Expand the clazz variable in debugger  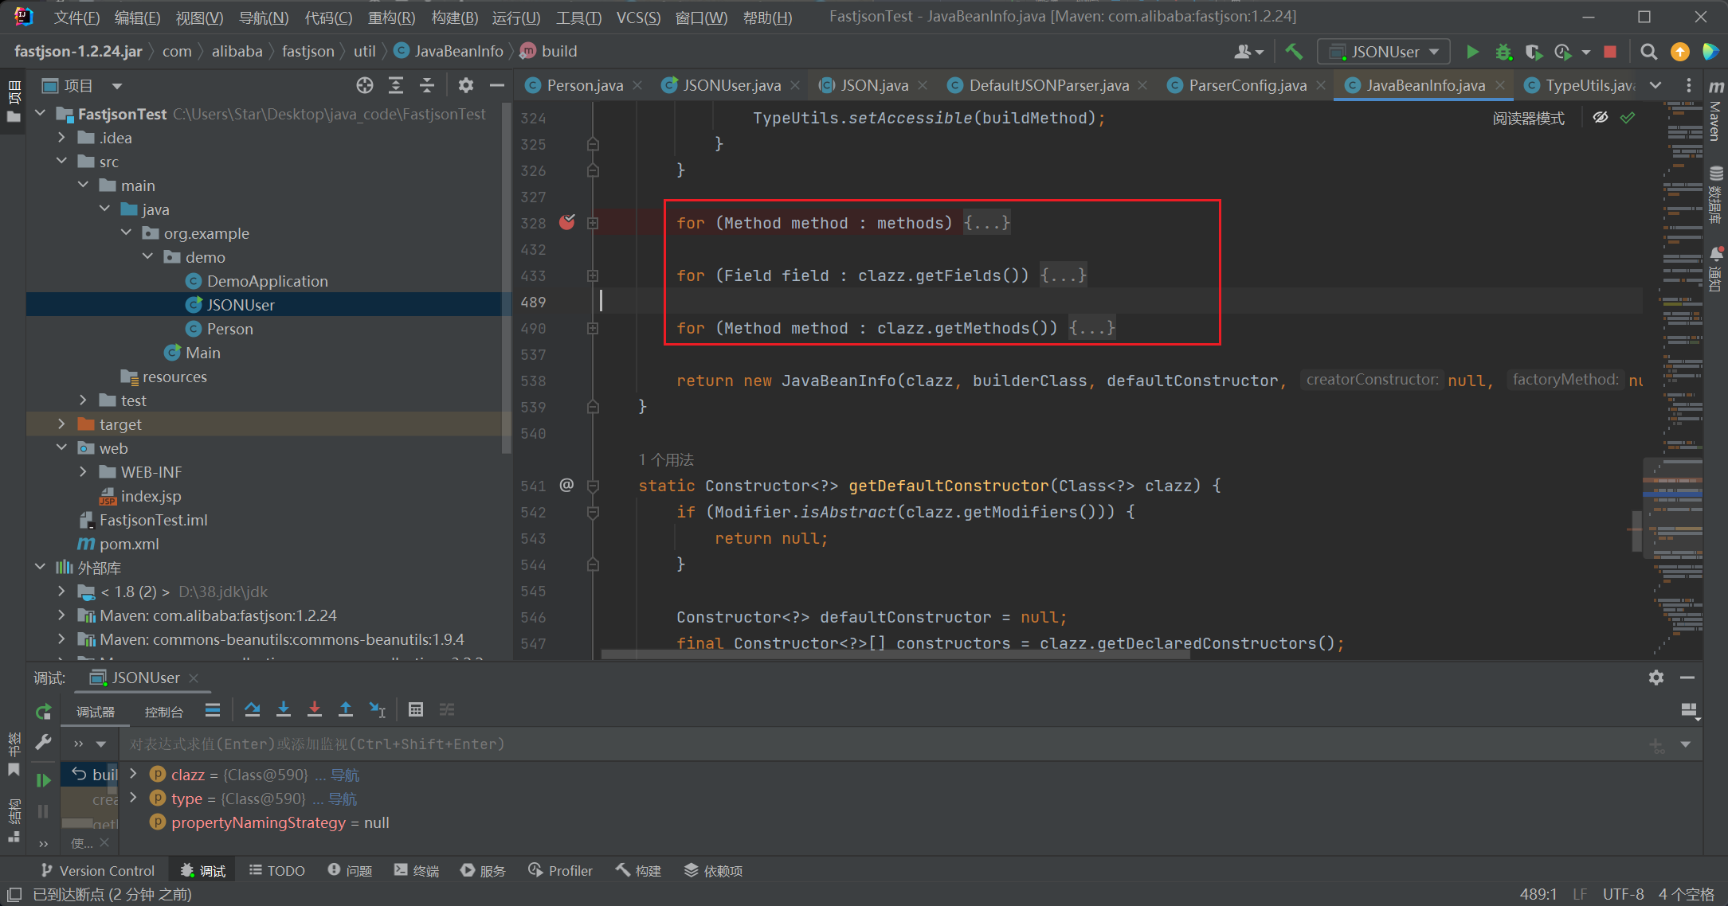133,774
